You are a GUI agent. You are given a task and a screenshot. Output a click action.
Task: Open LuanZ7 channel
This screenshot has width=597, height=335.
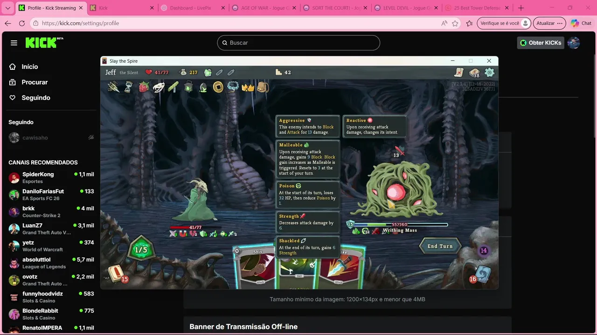51,229
